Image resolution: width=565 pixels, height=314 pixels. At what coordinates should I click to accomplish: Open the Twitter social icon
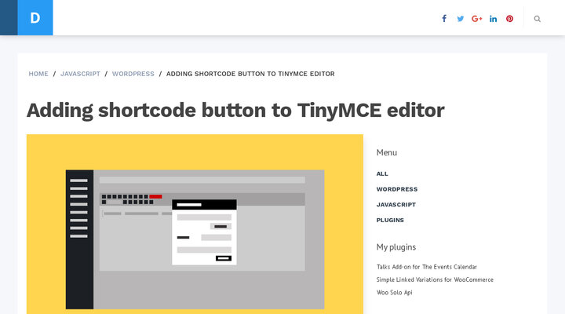click(x=461, y=19)
